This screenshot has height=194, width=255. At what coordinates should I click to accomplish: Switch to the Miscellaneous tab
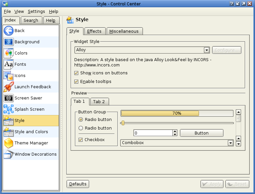124,31
